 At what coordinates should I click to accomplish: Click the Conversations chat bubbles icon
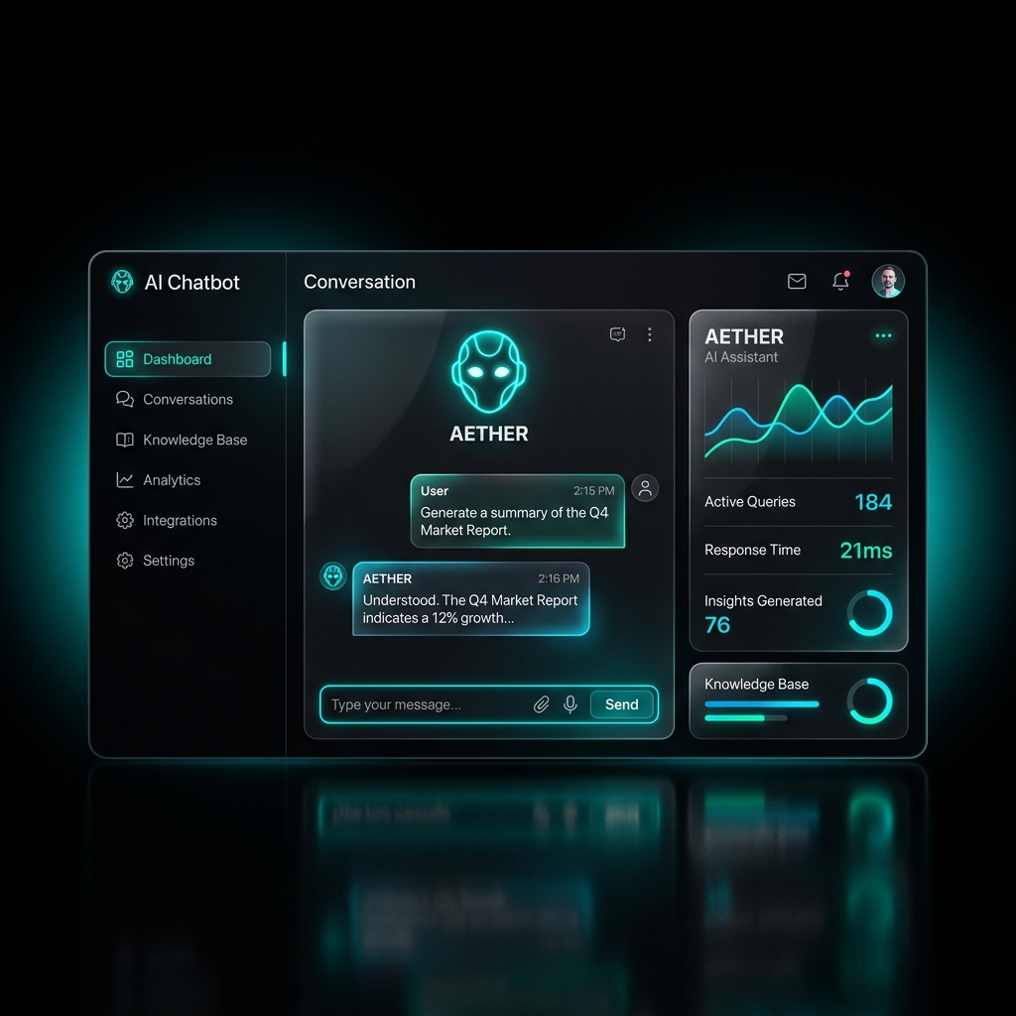124,399
